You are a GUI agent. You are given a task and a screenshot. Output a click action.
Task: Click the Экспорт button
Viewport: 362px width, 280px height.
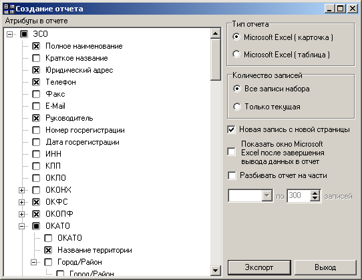coord(259,267)
